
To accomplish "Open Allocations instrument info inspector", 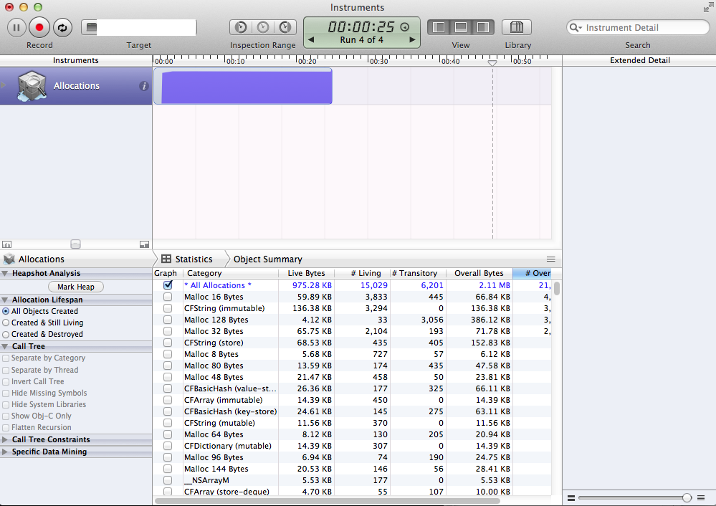I will 144,86.
